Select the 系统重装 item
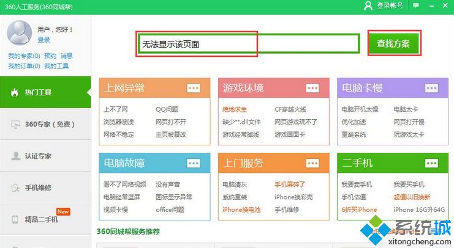 (235, 197)
